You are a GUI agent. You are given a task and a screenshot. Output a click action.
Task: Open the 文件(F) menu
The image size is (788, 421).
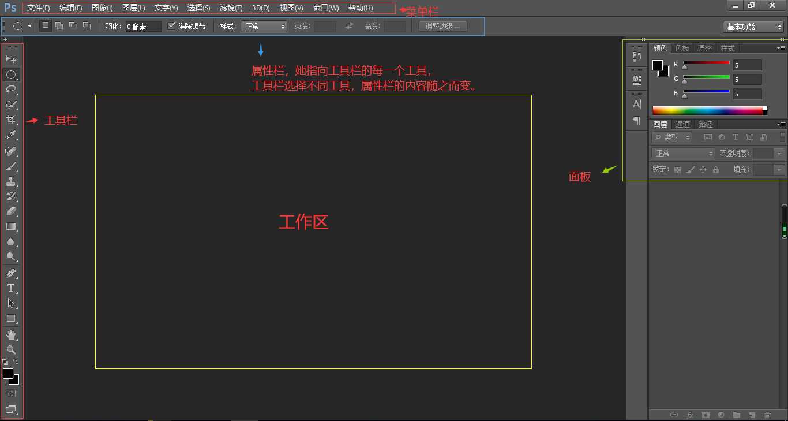coord(39,8)
